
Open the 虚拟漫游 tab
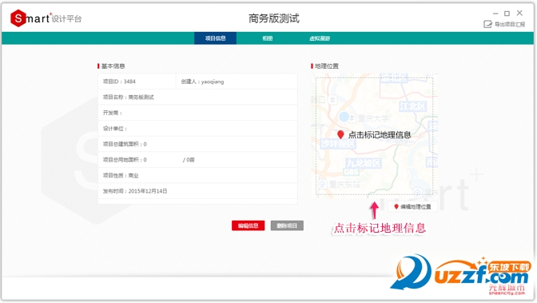pyautogui.click(x=320, y=38)
